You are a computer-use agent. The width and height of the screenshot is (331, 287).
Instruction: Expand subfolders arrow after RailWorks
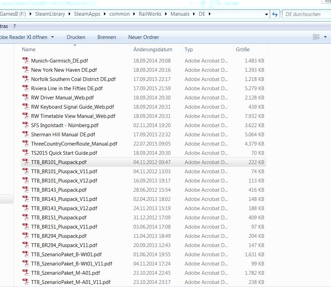pos(166,14)
